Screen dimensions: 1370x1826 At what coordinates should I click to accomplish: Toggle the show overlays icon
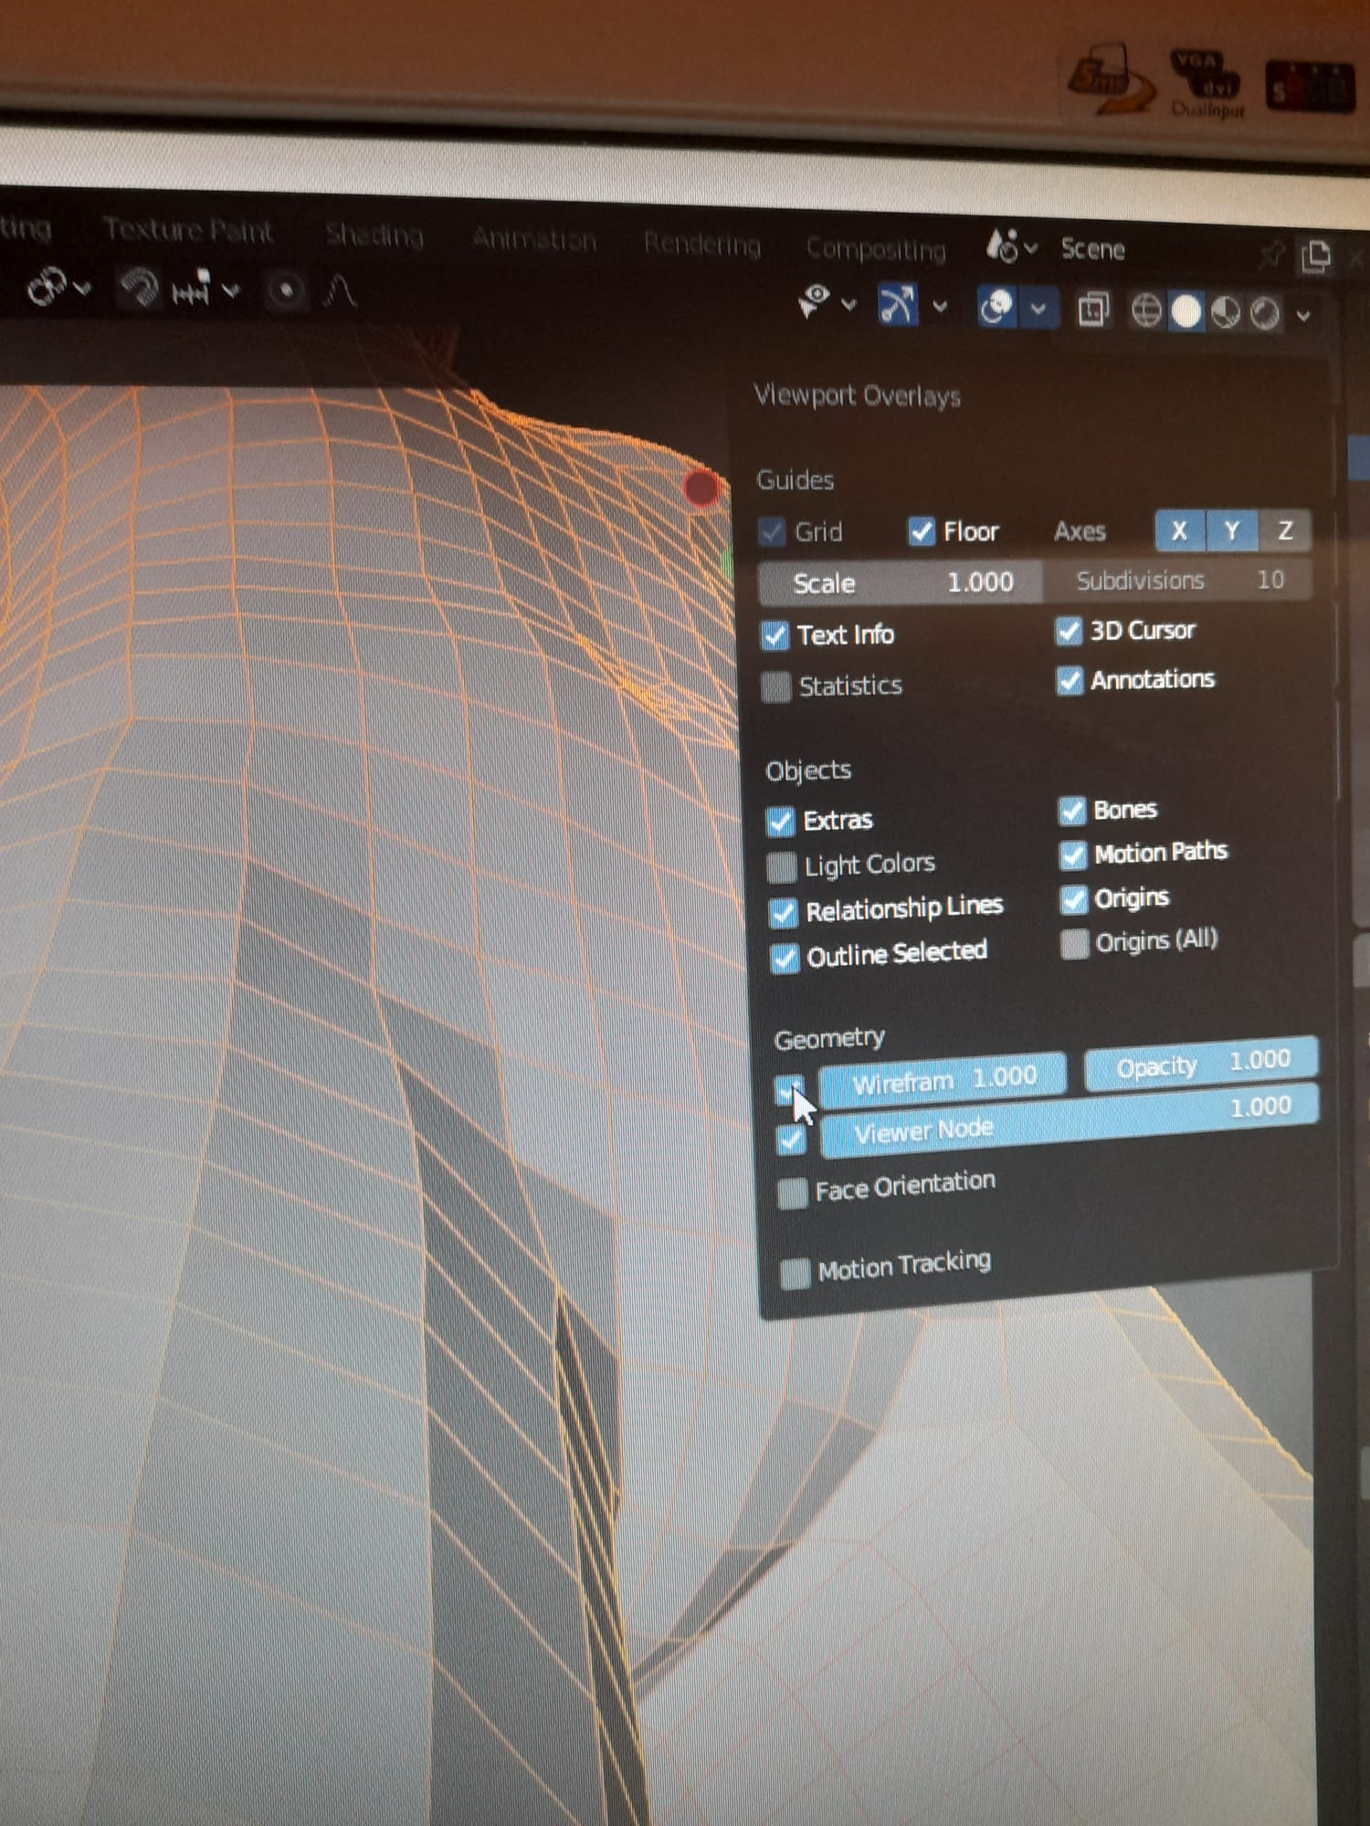coord(996,308)
